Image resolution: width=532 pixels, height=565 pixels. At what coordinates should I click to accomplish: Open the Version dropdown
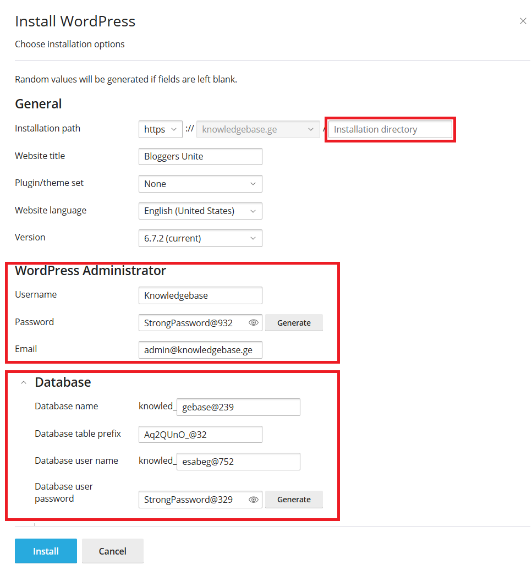(x=200, y=238)
